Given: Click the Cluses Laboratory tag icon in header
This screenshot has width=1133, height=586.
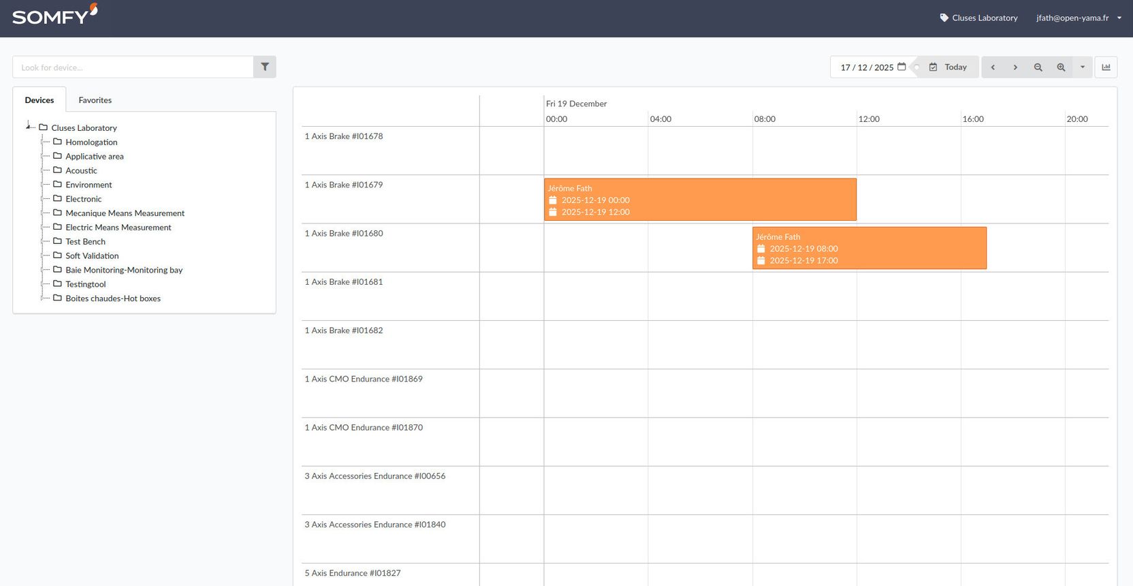Looking at the screenshot, I should (944, 18).
